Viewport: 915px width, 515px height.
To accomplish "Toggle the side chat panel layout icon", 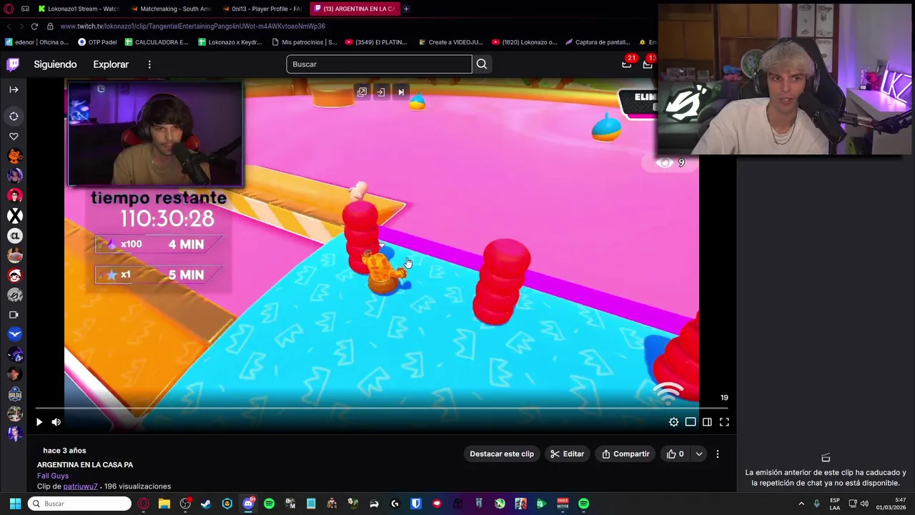I will coord(707,422).
